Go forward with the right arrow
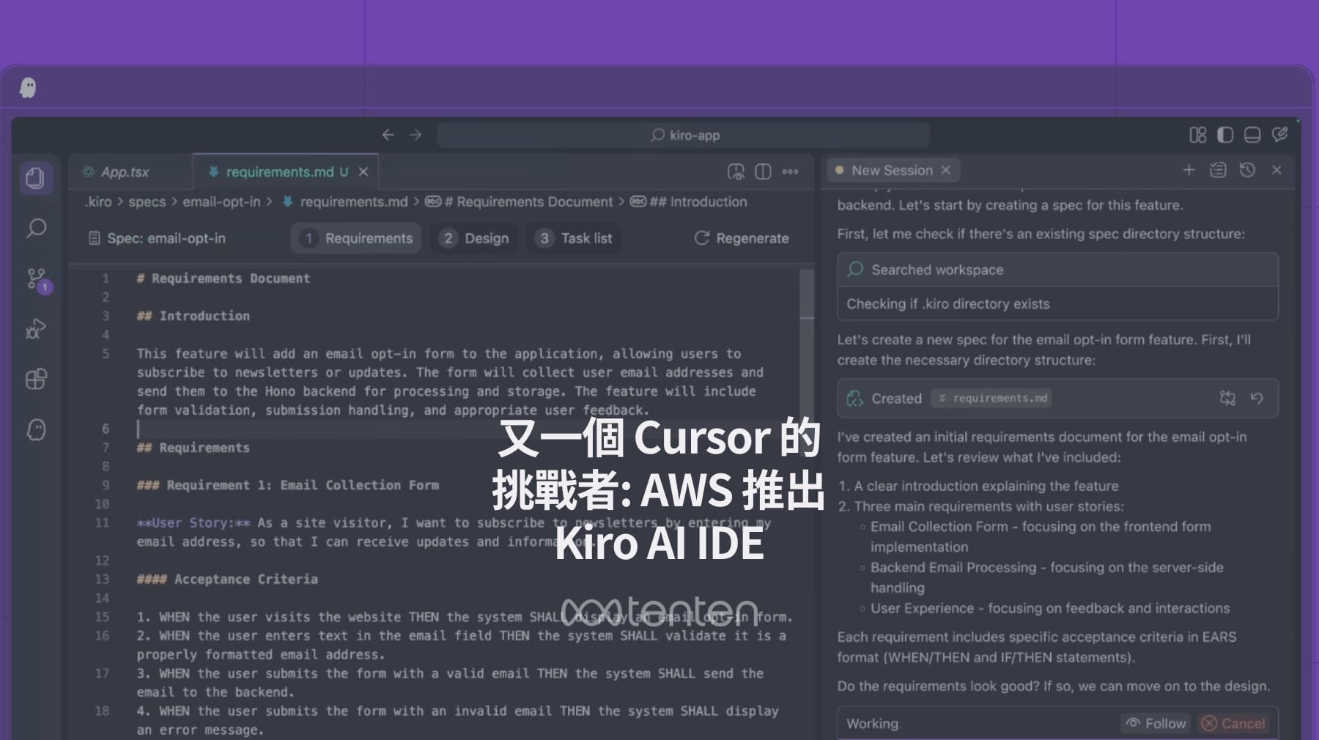The image size is (1319, 740). click(x=415, y=135)
